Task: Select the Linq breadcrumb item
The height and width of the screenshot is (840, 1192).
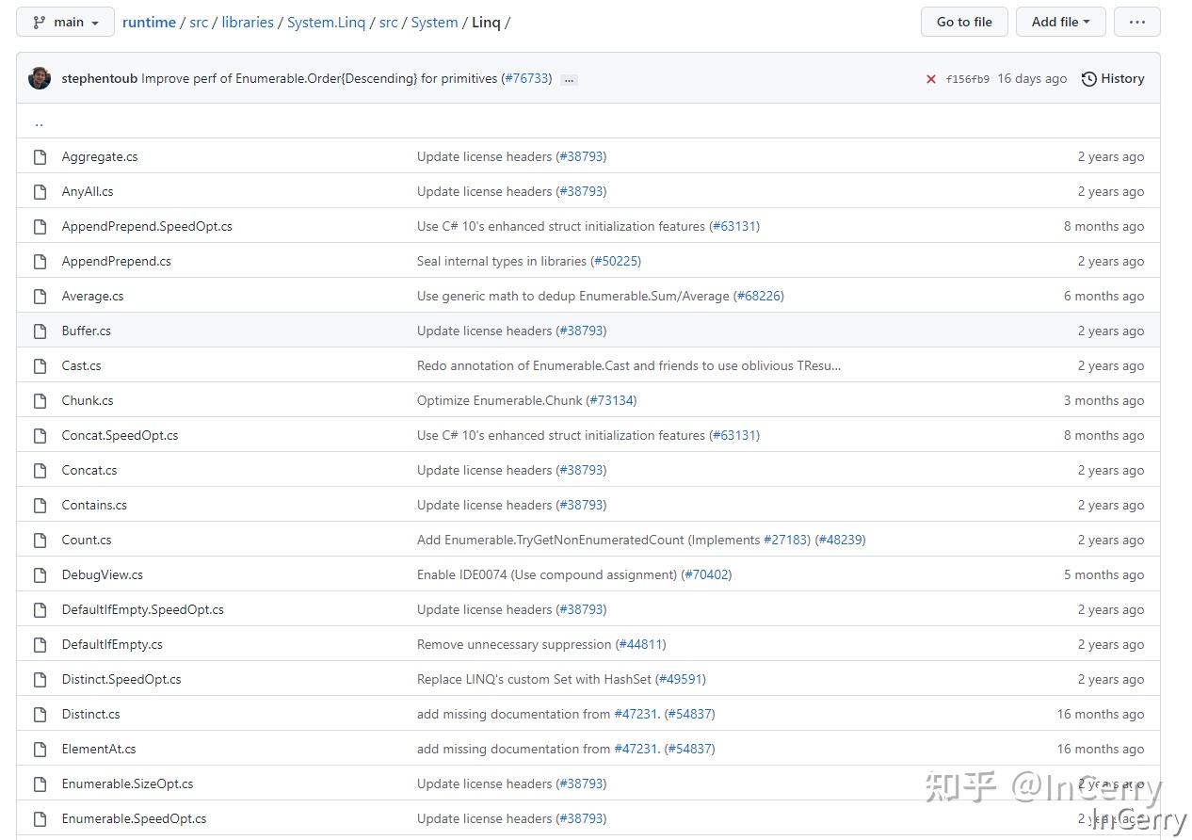Action: tap(485, 22)
